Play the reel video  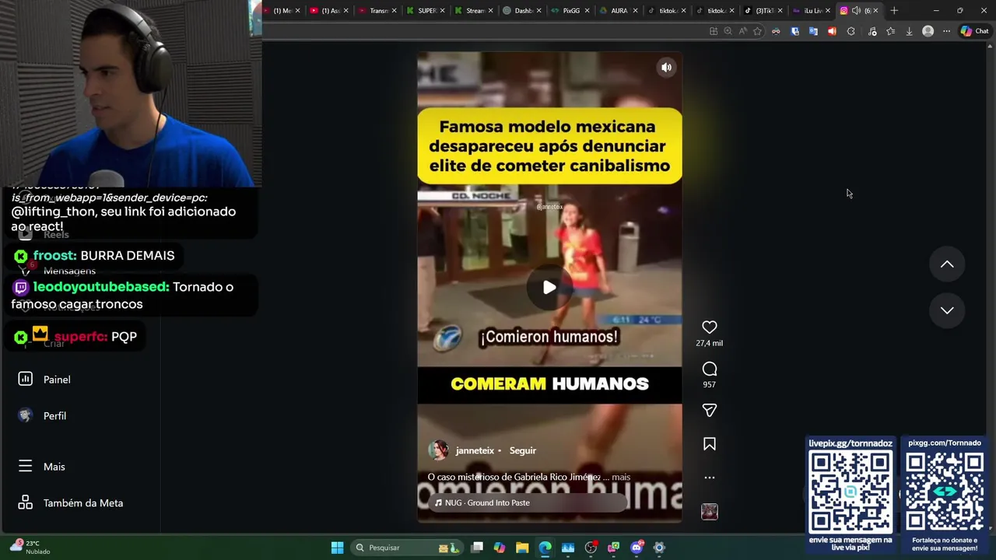[549, 288]
